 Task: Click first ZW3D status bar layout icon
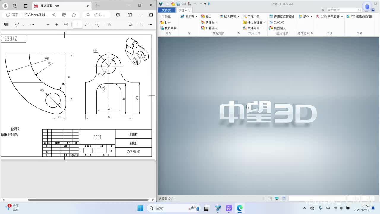click(270, 199)
